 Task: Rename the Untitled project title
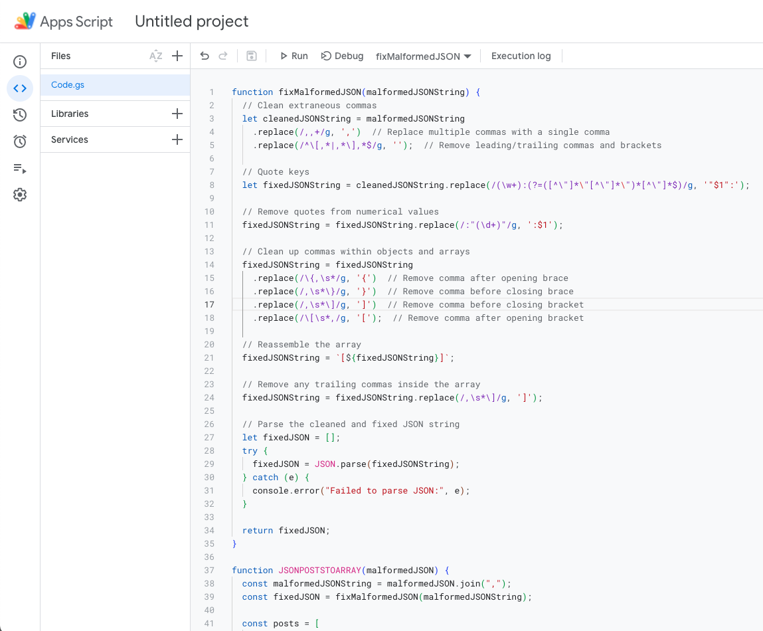pyautogui.click(x=191, y=21)
